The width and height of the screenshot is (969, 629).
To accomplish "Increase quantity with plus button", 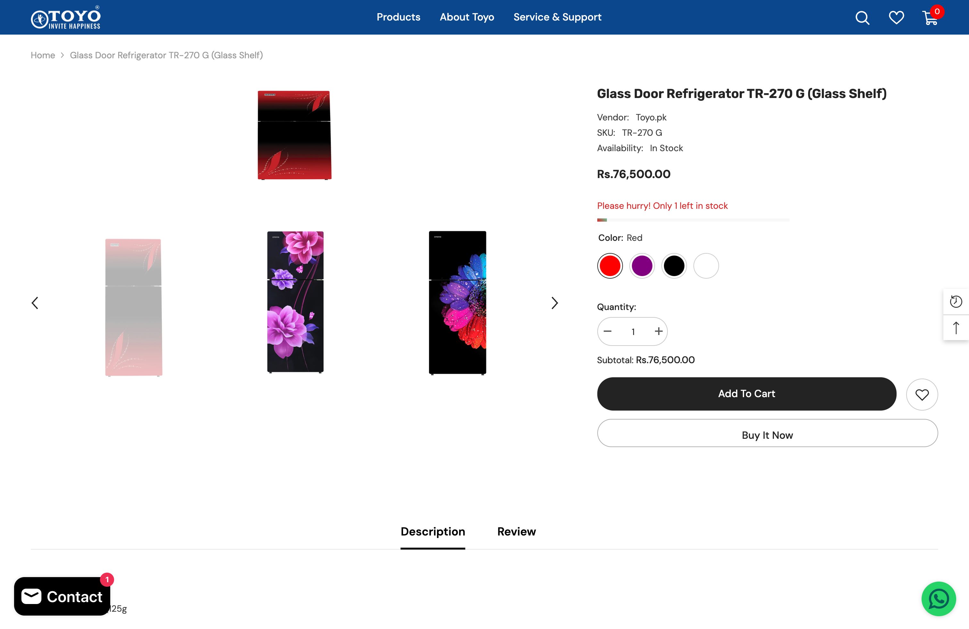I will [x=658, y=331].
